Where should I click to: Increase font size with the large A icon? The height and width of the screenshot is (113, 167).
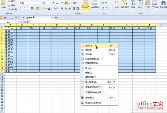pos(53,3)
